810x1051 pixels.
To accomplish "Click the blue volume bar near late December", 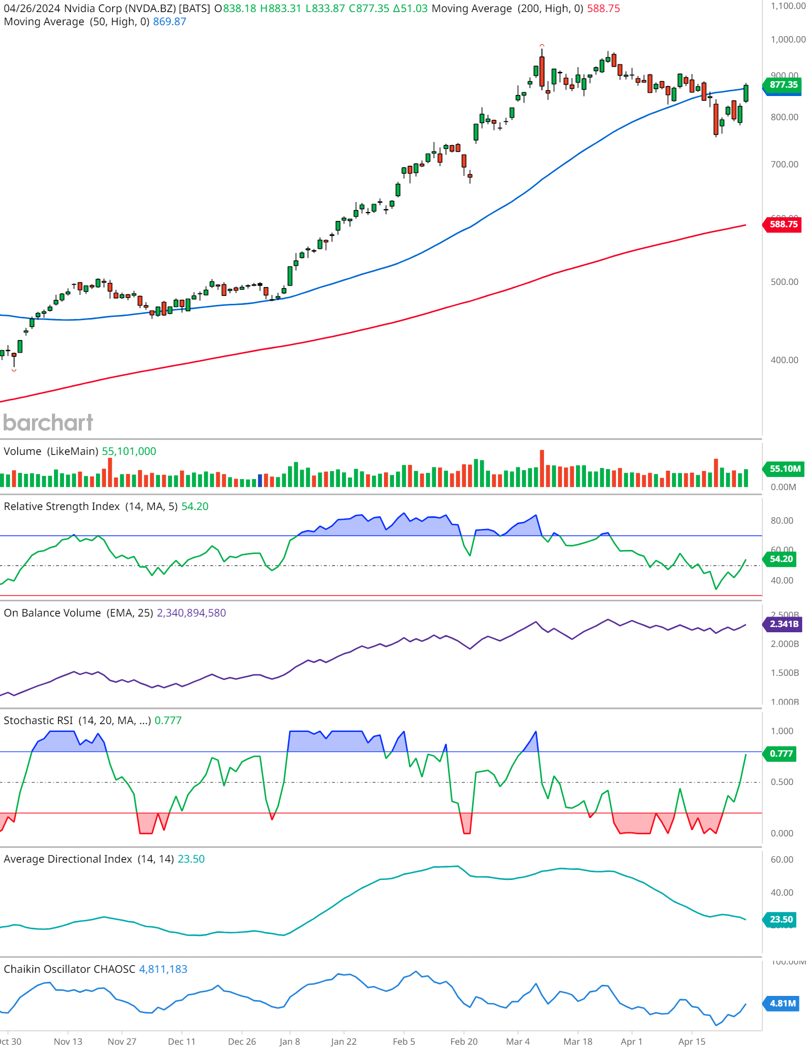I will (x=260, y=481).
